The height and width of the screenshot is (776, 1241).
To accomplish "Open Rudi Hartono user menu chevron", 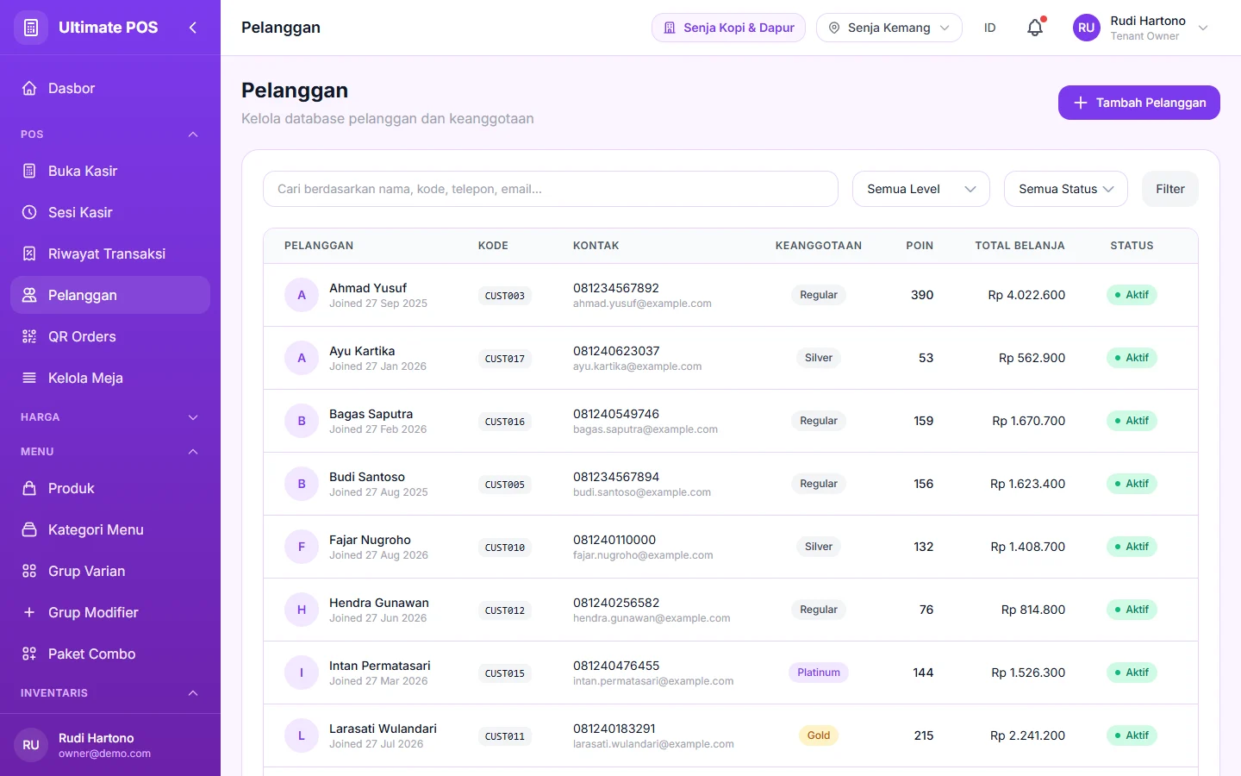I will [x=1203, y=28].
